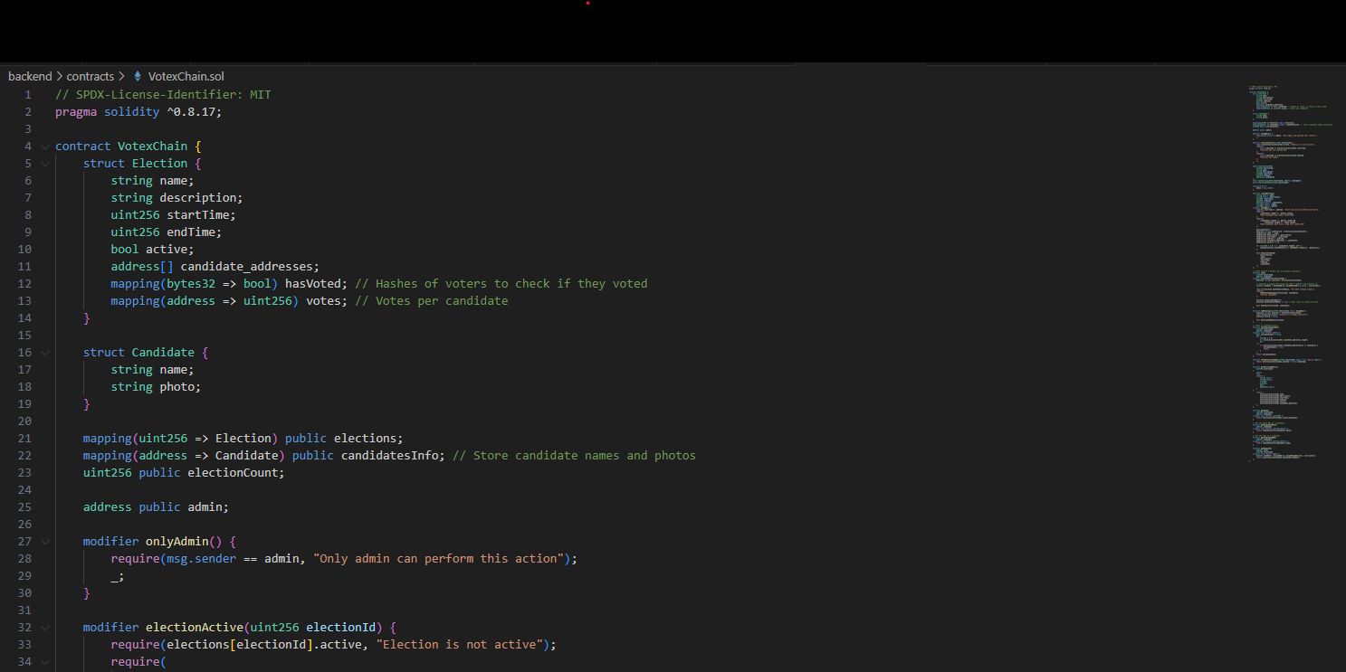Image resolution: width=1346 pixels, height=672 pixels.
Task: Collapse the contract VotexChain fold at line 4
Action: (x=45, y=147)
